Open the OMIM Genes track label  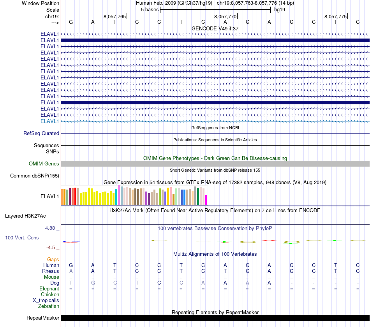click(x=44, y=164)
